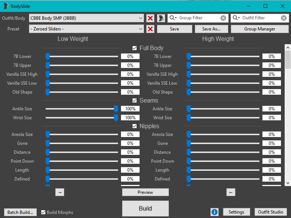
Task: Click the Low Weight Vanilla SSE Low percent box
Action: [130, 83]
